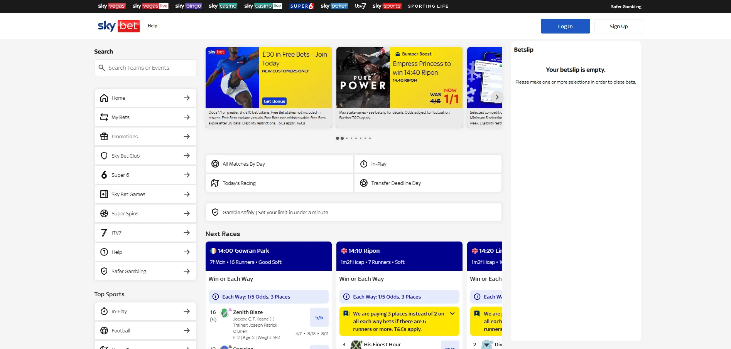Open T&Cs link under Free Bets banner
Screen dimensions: 731x349
pyautogui.click(x=301, y=123)
